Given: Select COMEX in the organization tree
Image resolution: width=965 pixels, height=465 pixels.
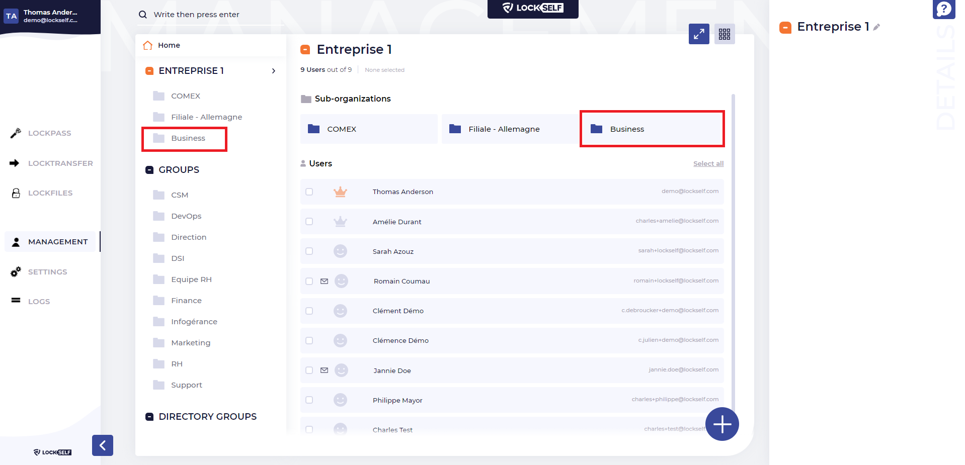Looking at the screenshot, I should (186, 96).
